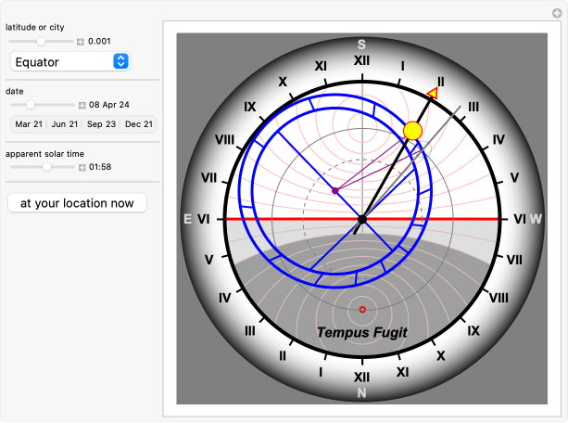
Task: Choose the Sep 23 date preset
Action: pos(101,124)
